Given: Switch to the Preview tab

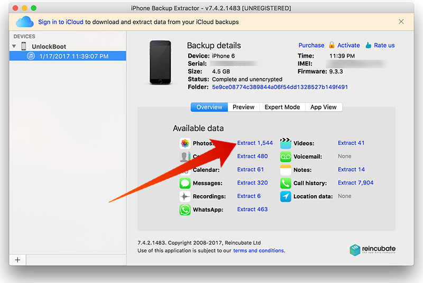Looking at the screenshot, I should (244, 107).
